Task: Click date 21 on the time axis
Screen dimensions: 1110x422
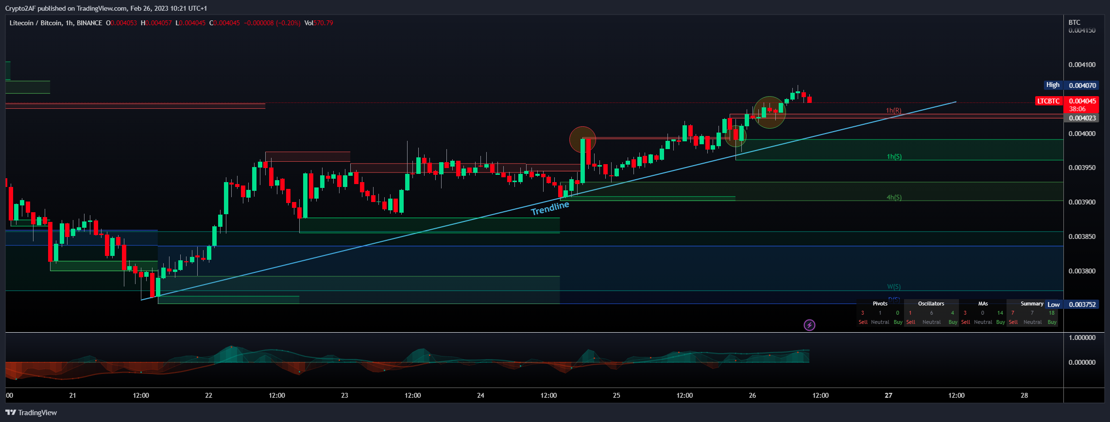Action: tap(72, 395)
